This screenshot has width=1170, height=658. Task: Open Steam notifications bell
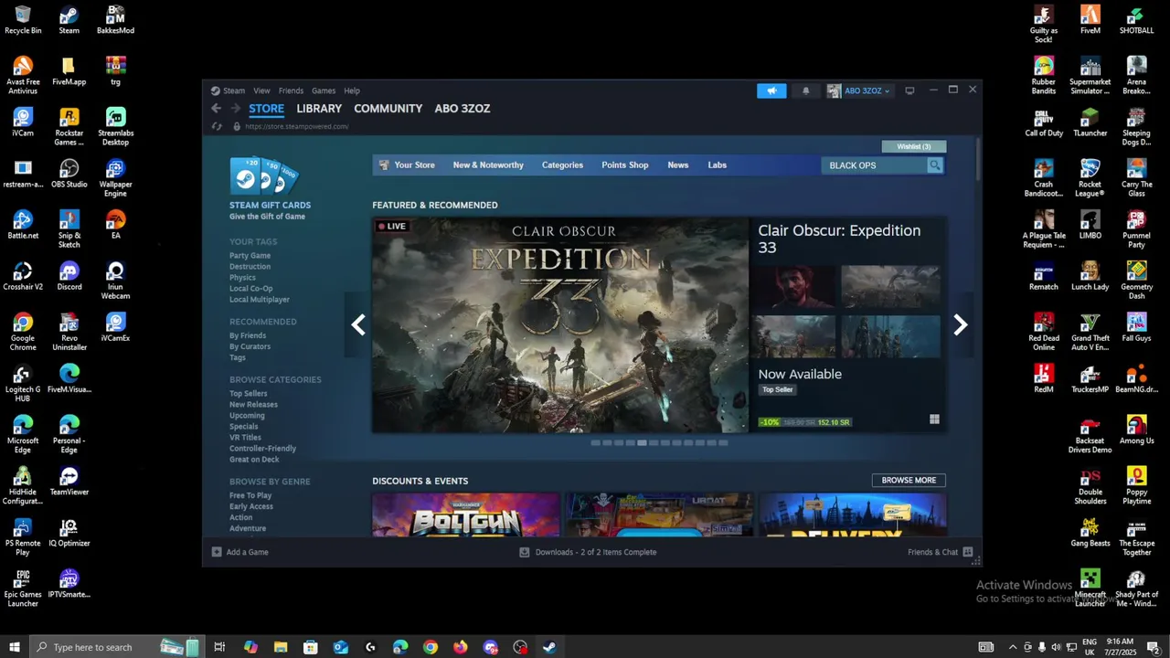[805, 90]
